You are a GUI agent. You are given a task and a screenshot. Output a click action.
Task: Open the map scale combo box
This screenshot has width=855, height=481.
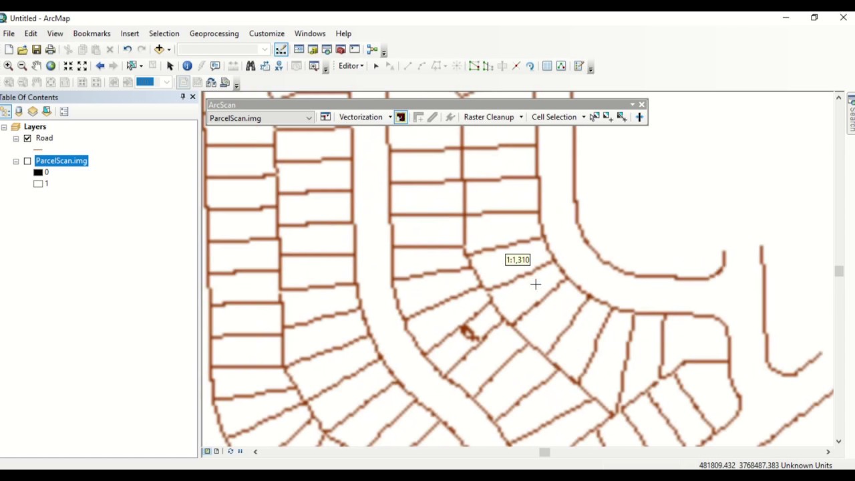click(x=223, y=49)
